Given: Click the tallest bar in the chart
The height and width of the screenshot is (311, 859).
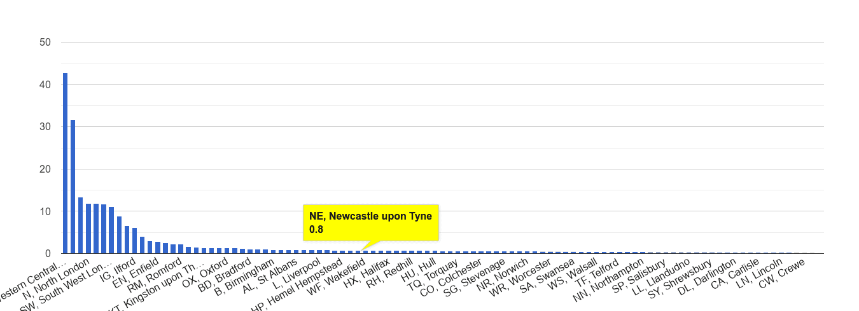Looking at the screenshot, I should (x=65, y=163).
